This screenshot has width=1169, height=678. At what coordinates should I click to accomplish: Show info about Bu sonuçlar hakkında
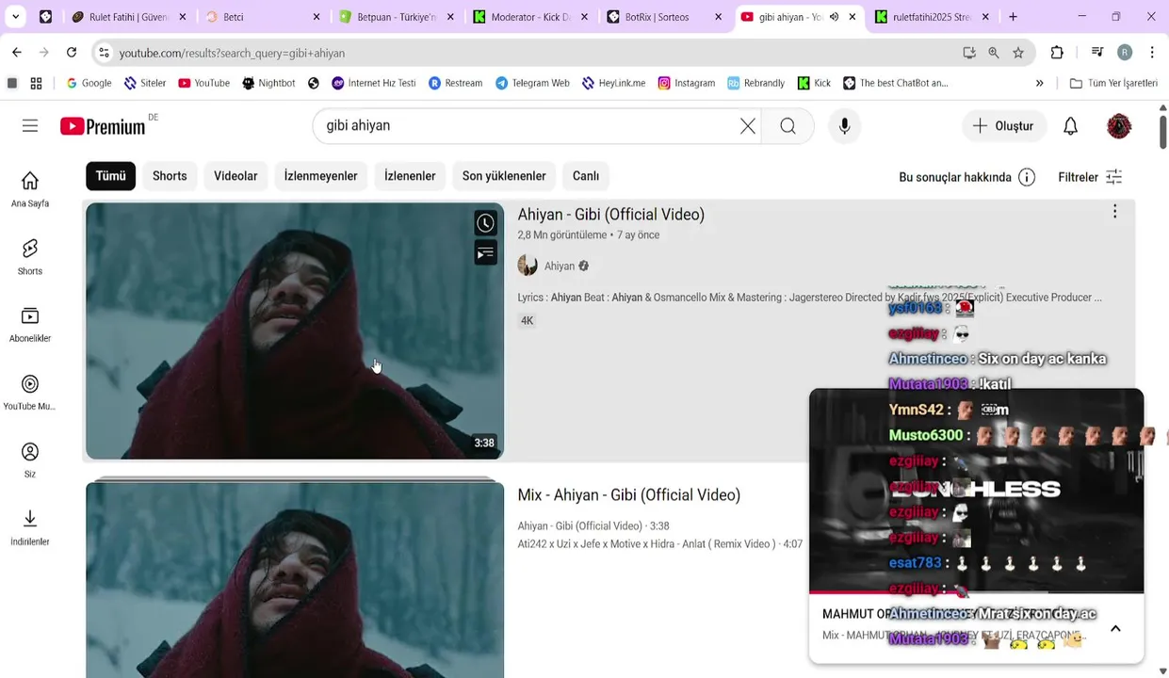(1027, 177)
